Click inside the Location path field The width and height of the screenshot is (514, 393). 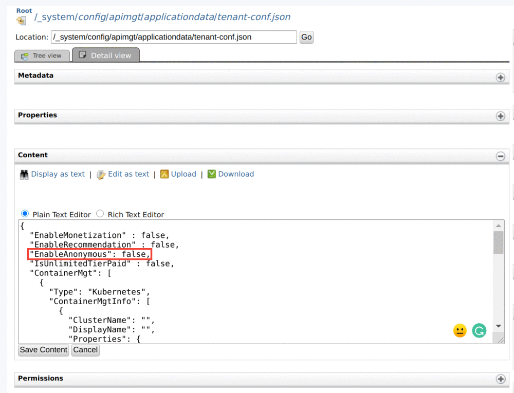point(173,37)
